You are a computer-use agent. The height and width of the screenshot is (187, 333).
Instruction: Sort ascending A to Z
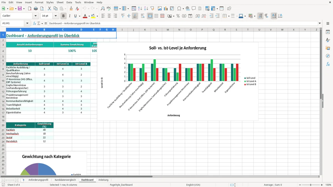pyautogui.click(x=140, y=9)
